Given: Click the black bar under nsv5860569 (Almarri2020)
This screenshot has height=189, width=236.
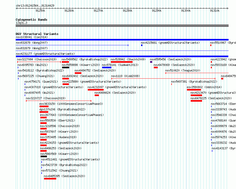Looking at the screenshot, I should (x=44, y=156).
